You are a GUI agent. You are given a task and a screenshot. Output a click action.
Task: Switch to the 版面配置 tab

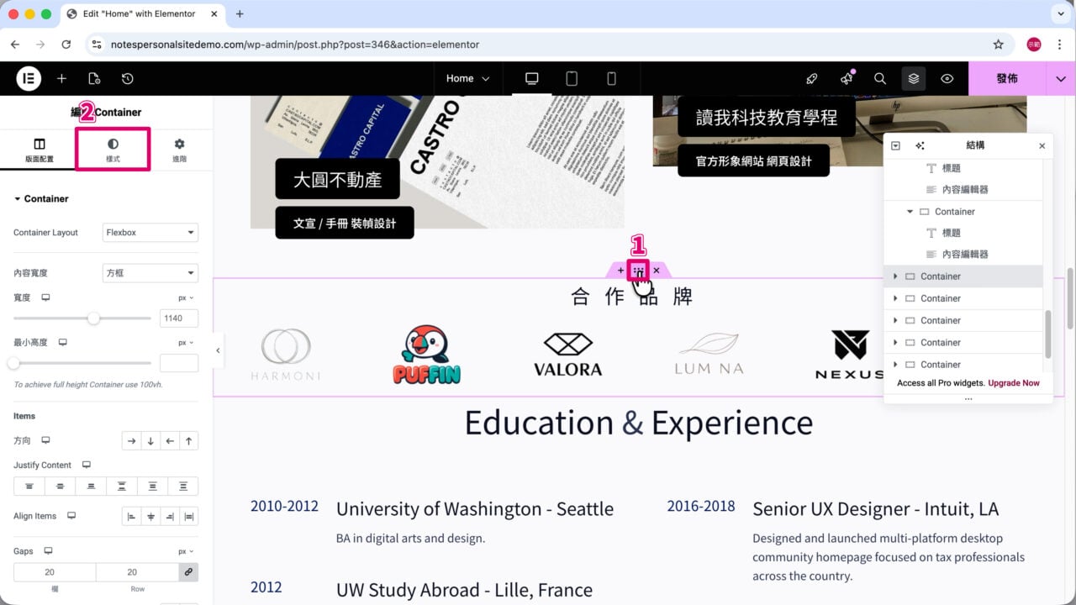[x=39, y=150]
